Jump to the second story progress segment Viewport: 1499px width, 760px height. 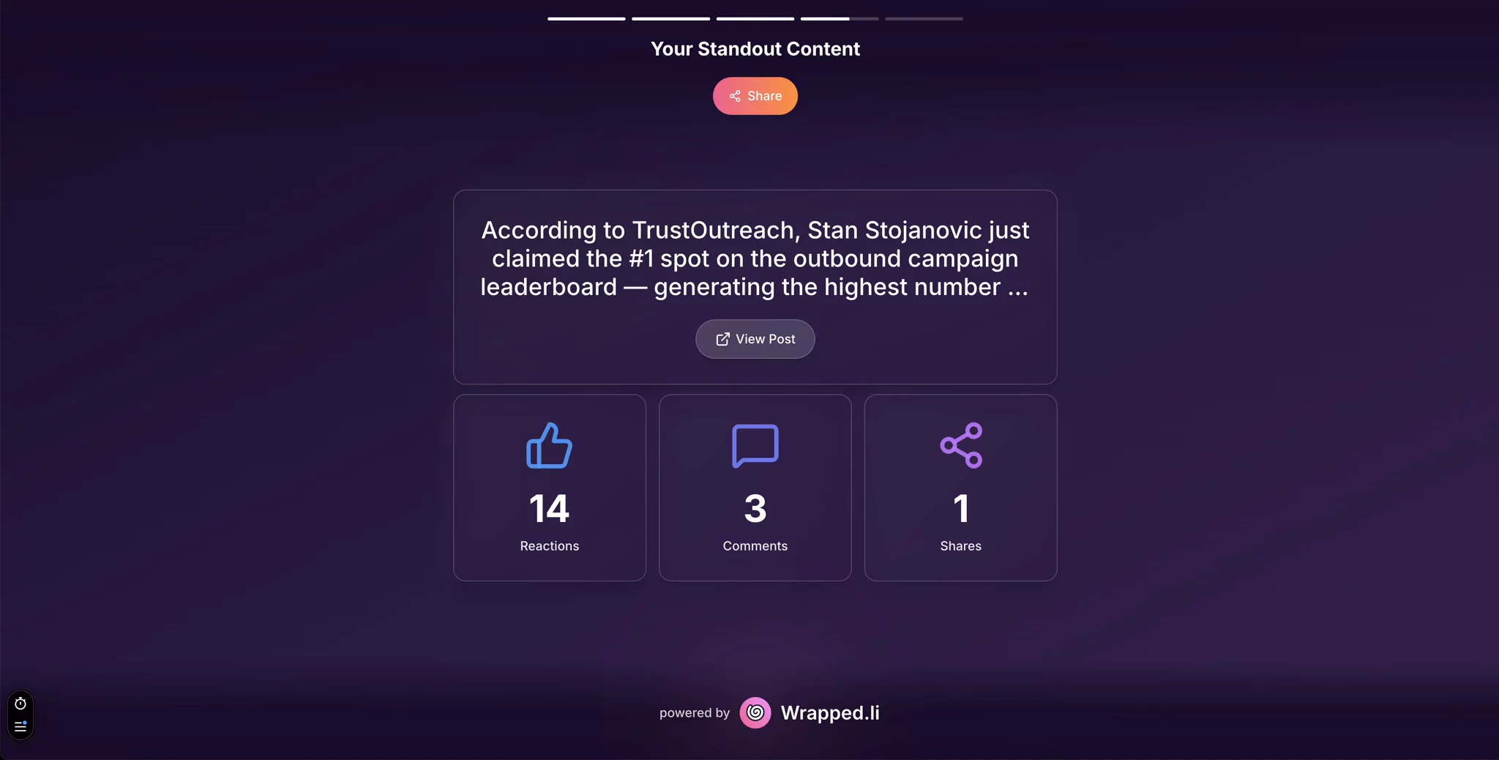pos(670,18)
